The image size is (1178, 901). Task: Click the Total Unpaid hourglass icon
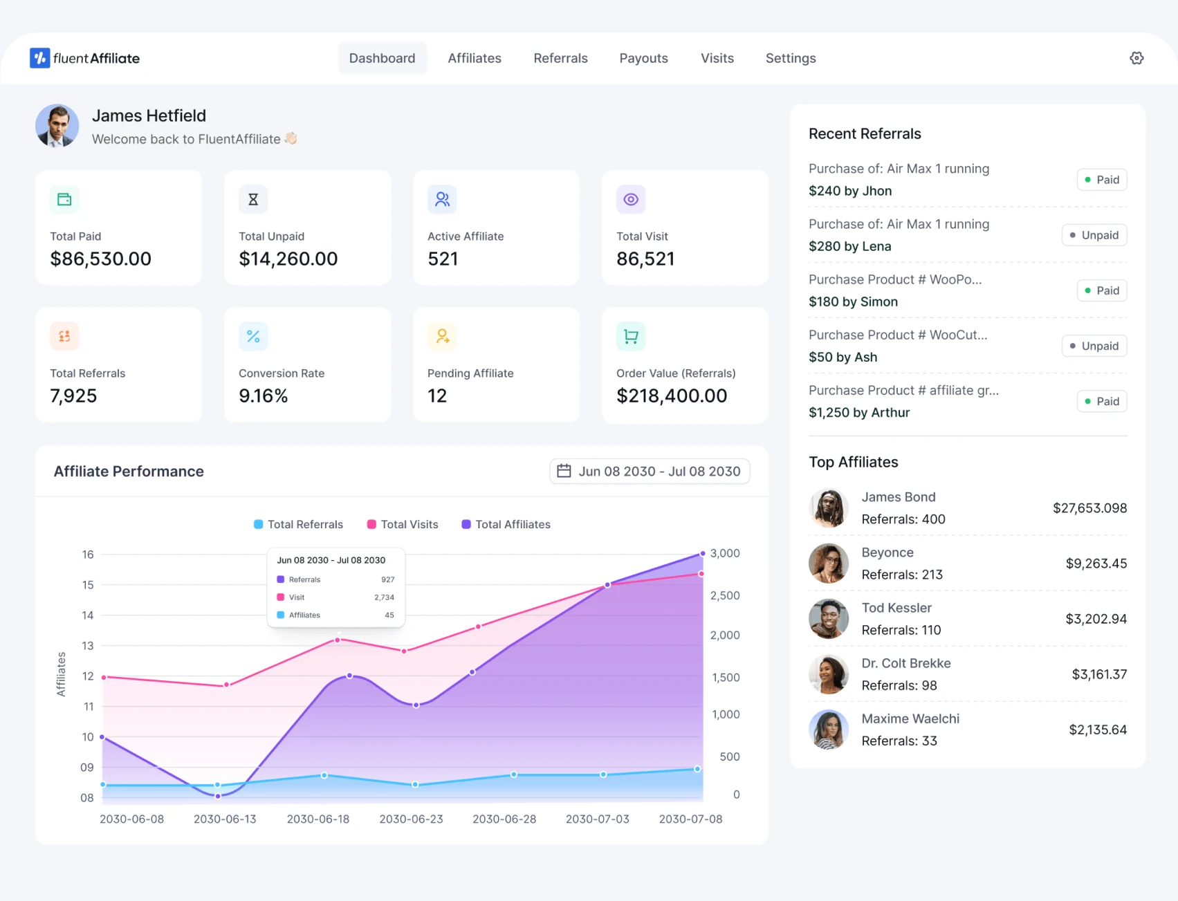(x=253, y=199)
